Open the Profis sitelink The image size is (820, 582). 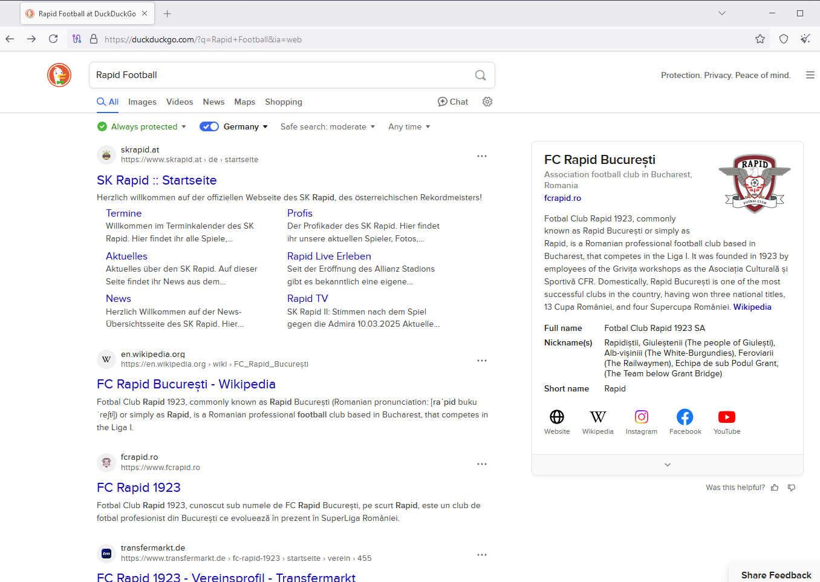[300, 213]
